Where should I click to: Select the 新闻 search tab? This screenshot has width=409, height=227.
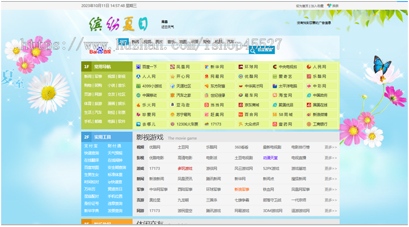(136, 41)
